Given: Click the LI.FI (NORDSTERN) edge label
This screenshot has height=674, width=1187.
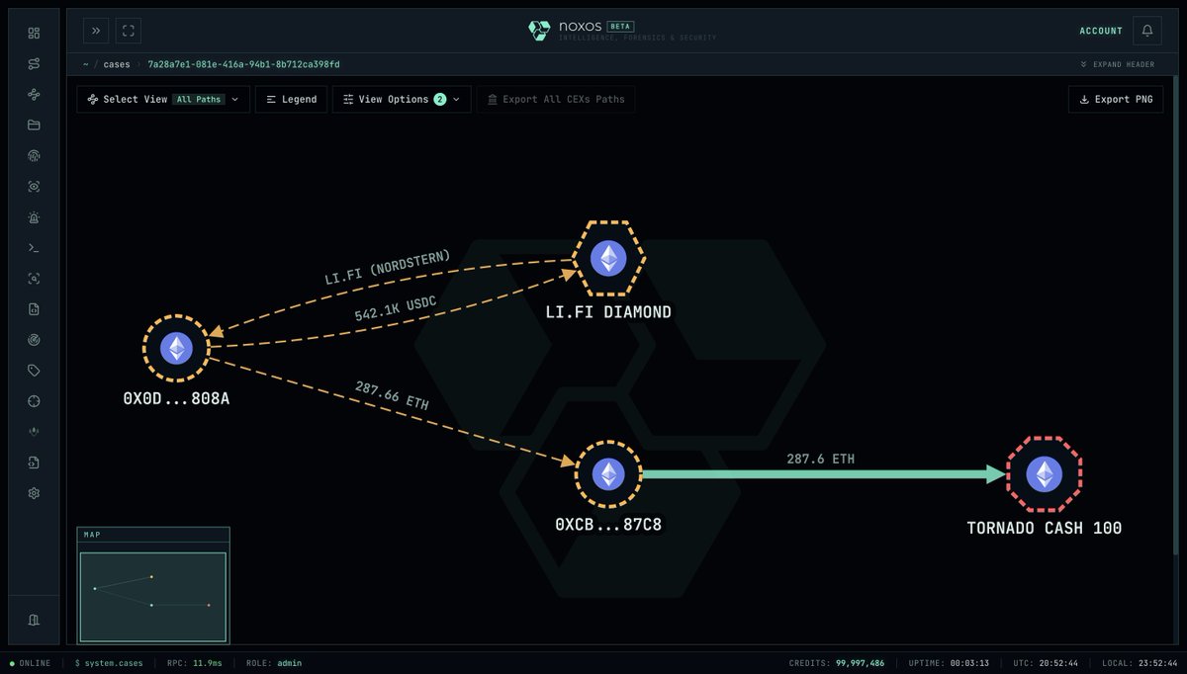Looking at the screenshot, I should [388, 266].
